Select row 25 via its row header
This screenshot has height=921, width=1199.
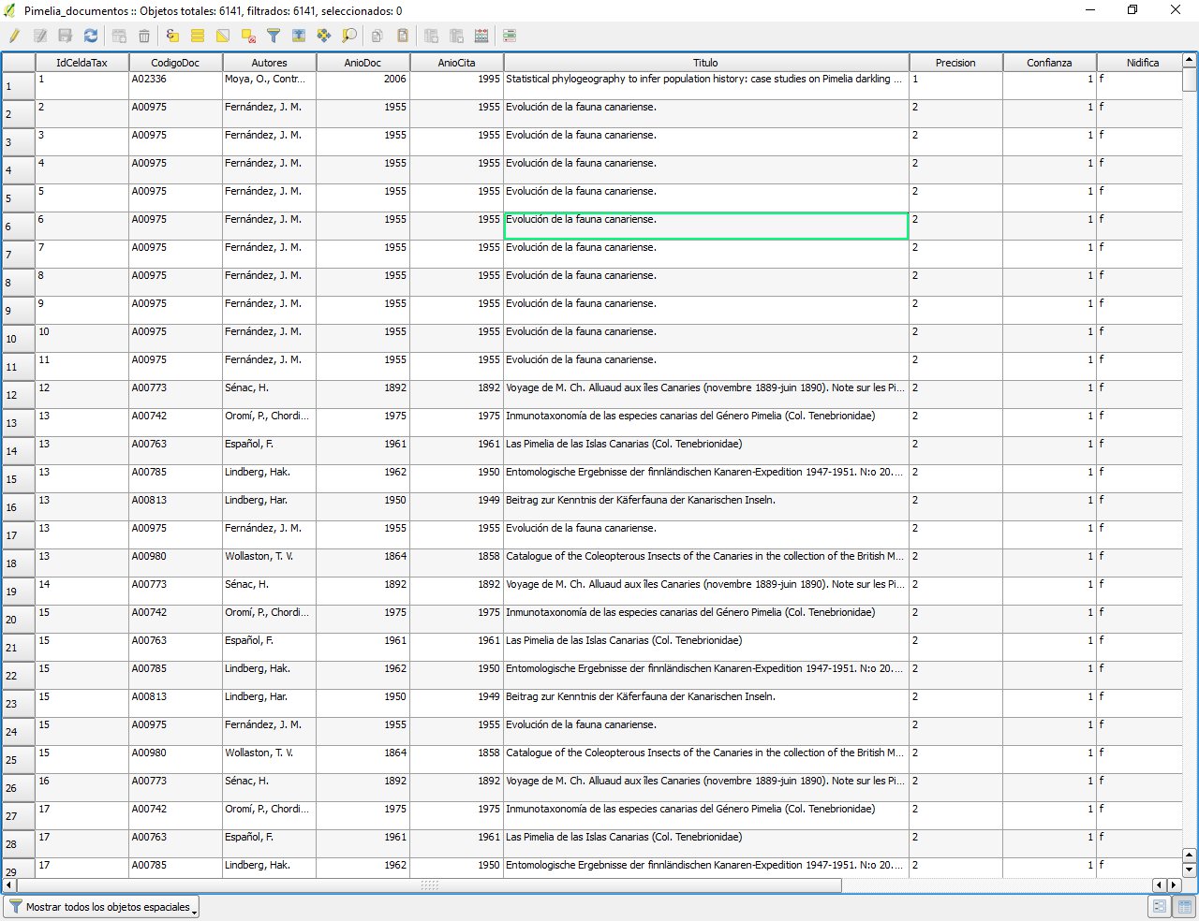tap(18, 760)
